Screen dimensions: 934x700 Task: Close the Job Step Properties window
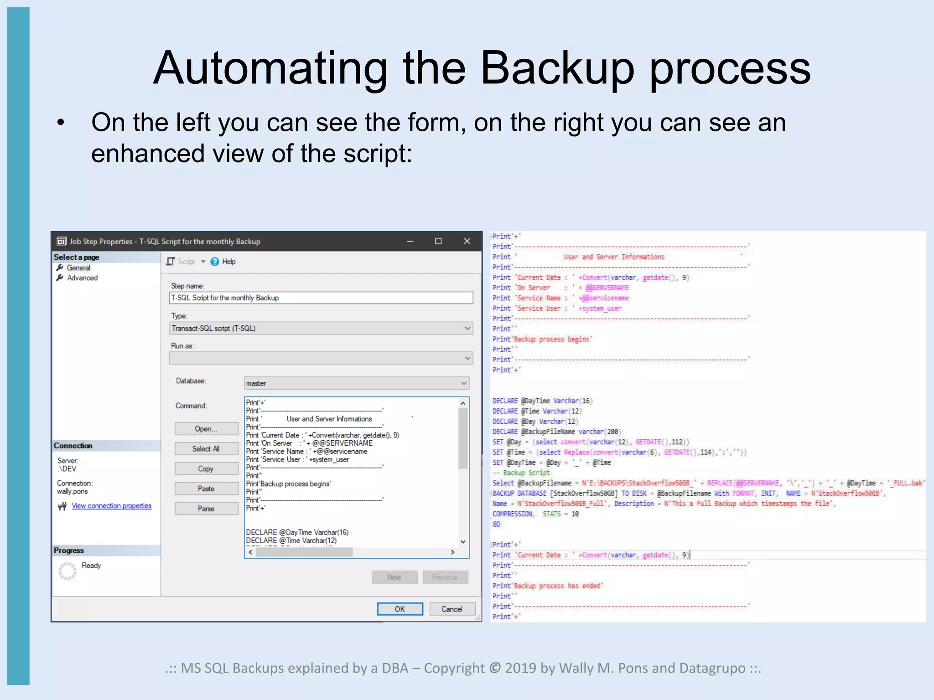point(467,242)
